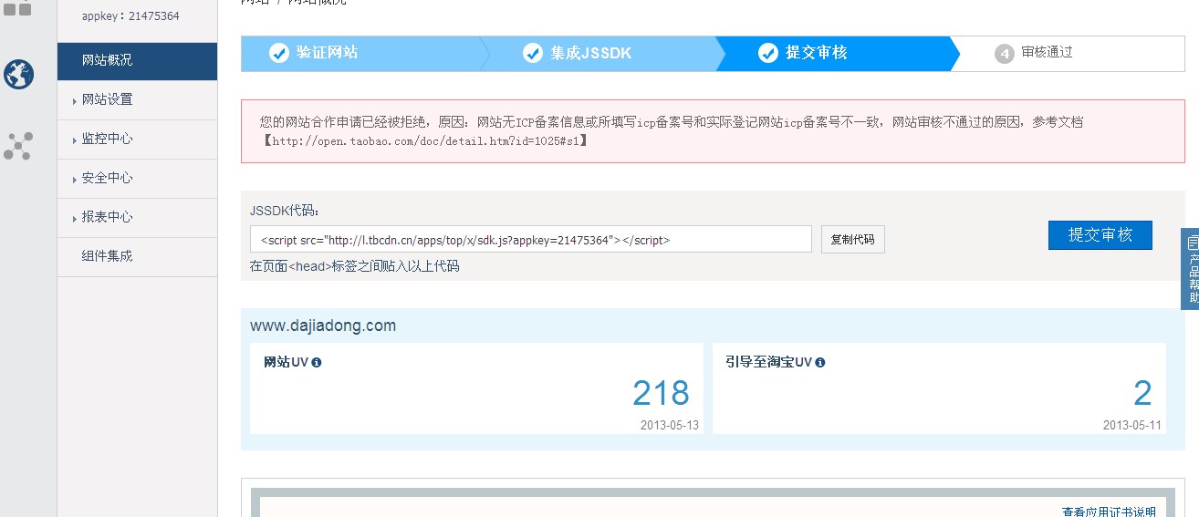1199x517 pixels.
Task: Click the dots cluster icon in left rail
Action: pos(18,146)
